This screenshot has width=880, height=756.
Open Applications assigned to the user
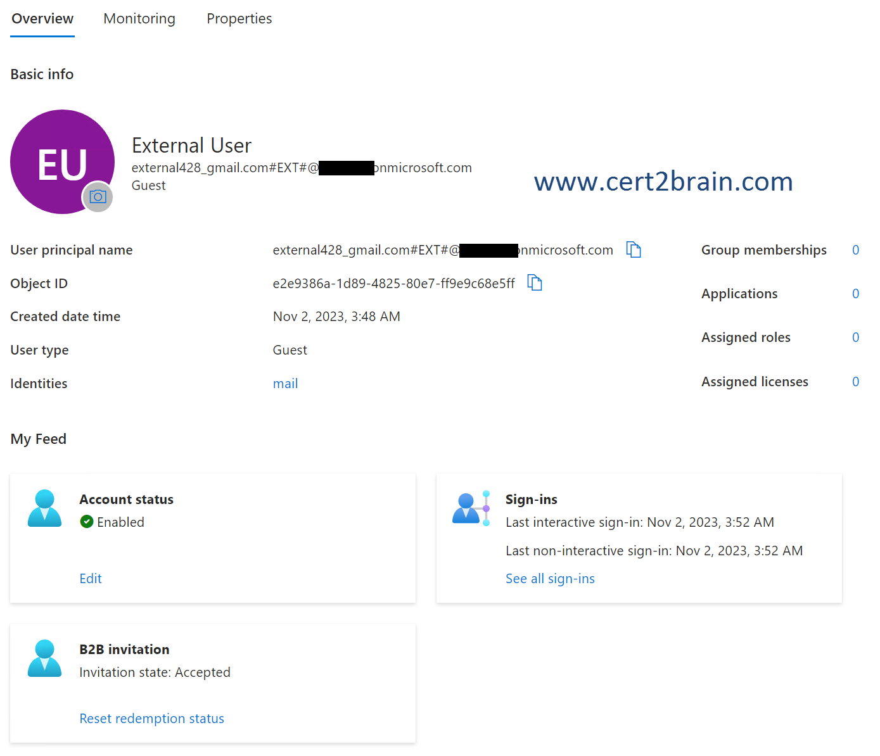tap(856, 293)
